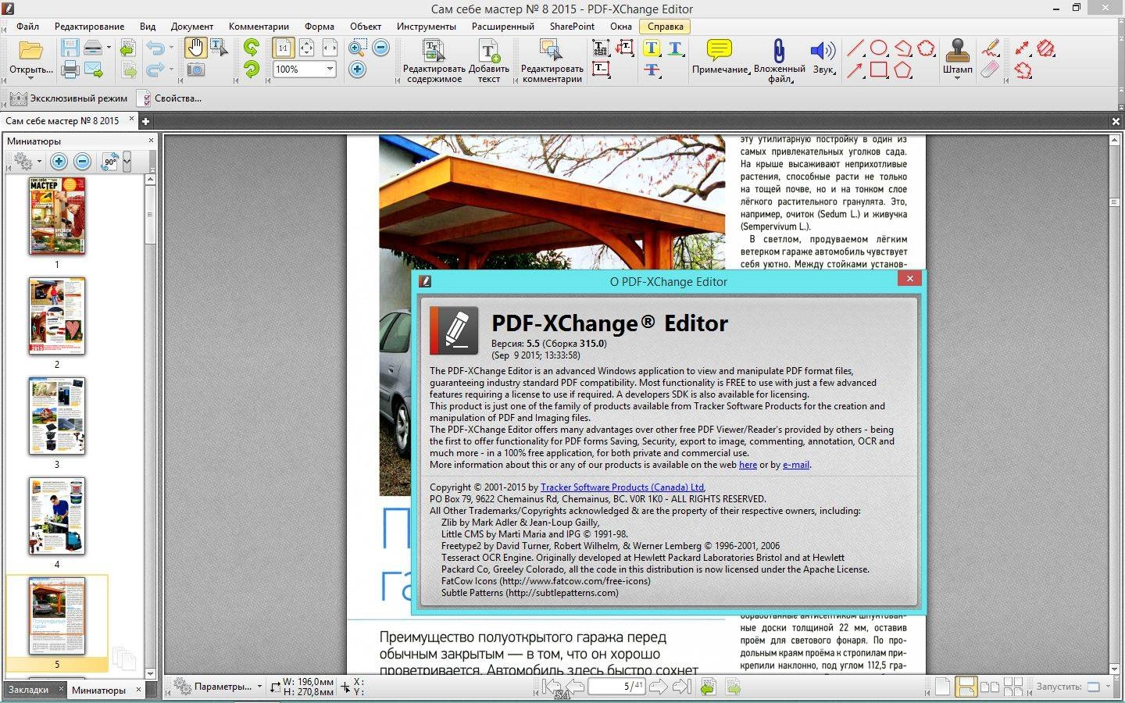Click the Redo arrow icon

point(155,70)
